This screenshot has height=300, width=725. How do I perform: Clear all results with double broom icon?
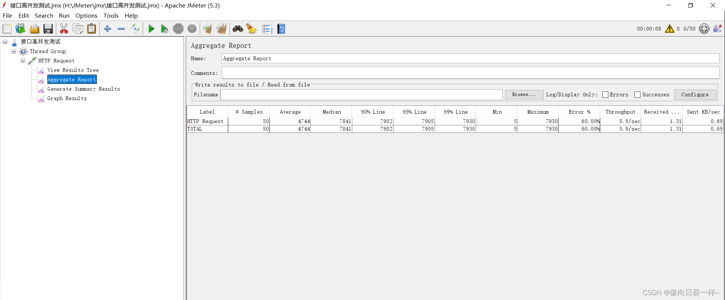pos(222,29)
